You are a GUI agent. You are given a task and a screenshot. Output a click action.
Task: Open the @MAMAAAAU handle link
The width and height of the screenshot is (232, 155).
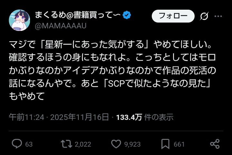pos(61,26)
